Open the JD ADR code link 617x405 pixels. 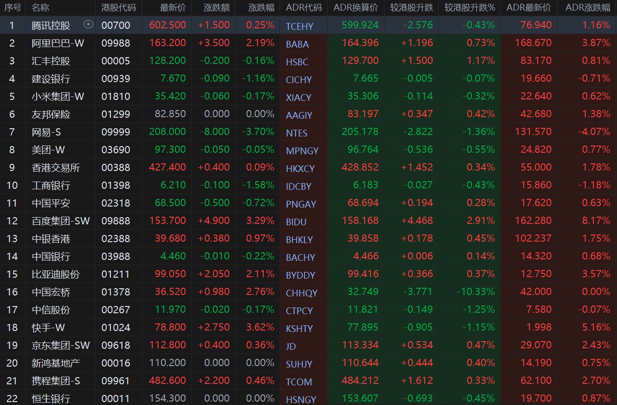pos(291,346)
